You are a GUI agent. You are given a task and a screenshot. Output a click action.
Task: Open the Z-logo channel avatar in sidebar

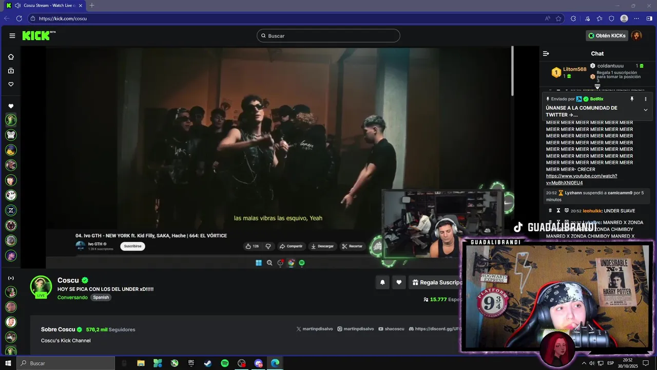point(11,210)
